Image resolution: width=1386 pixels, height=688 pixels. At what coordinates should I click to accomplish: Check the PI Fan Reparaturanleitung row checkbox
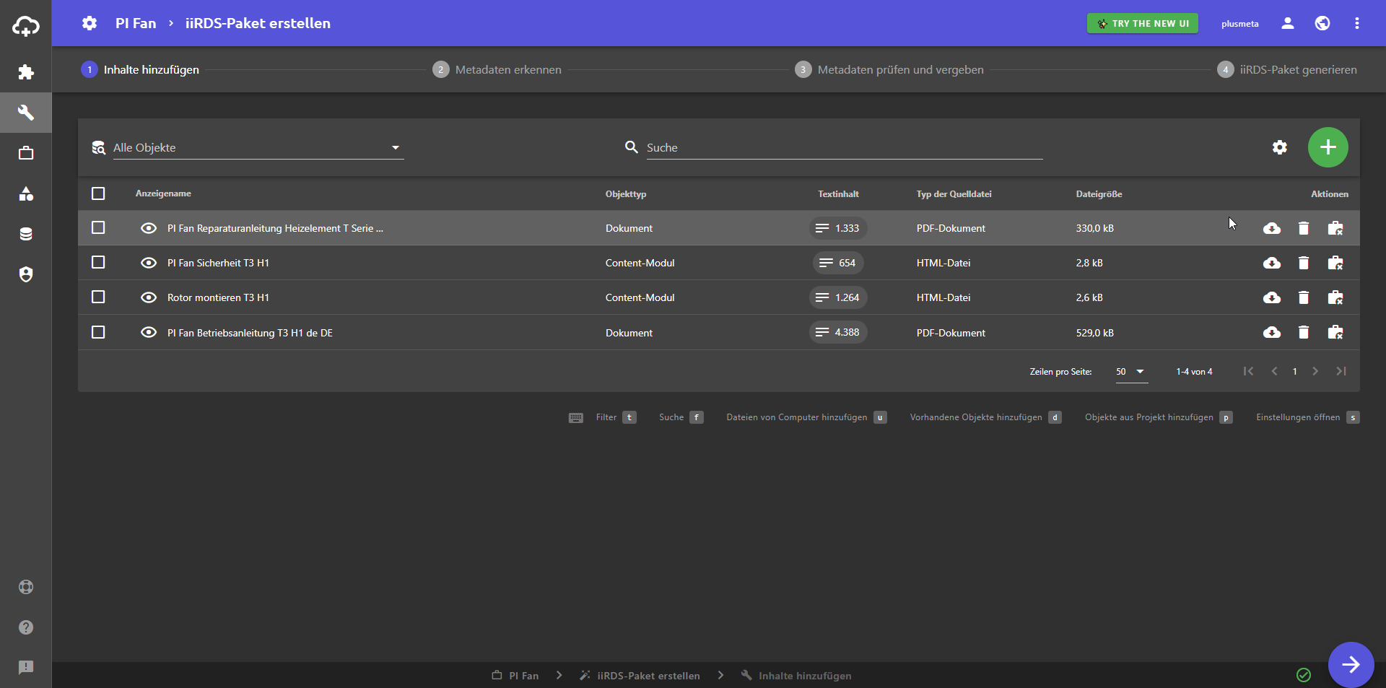[x=98, y=228]
